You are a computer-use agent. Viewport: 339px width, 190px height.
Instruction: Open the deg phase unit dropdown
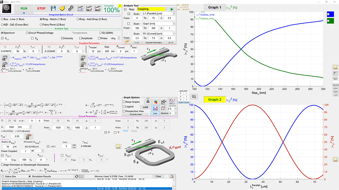115,38
